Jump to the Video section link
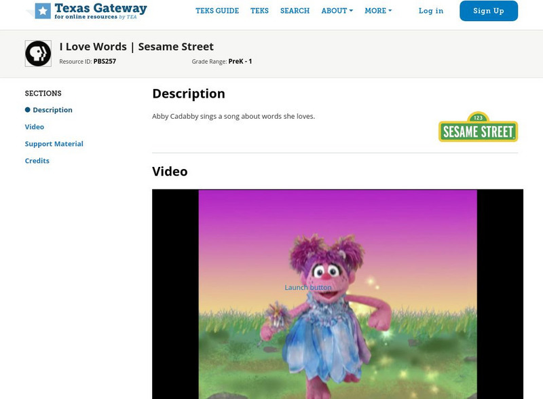This screenshot has height=399, width=543. click(x=35, y=127)
